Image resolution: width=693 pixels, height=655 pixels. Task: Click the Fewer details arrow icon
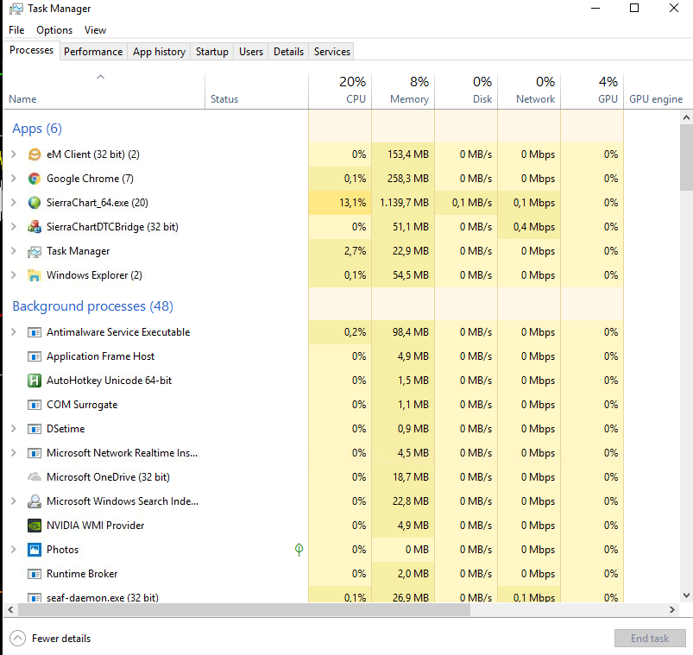click(17, 639)
